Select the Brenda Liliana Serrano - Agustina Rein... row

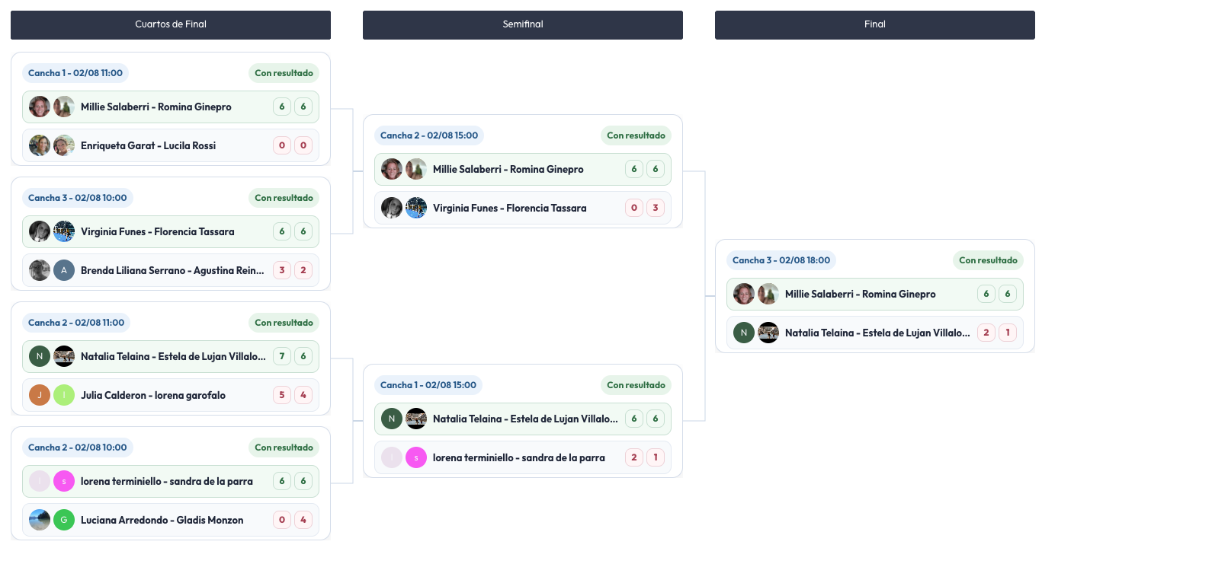[171, 270]
